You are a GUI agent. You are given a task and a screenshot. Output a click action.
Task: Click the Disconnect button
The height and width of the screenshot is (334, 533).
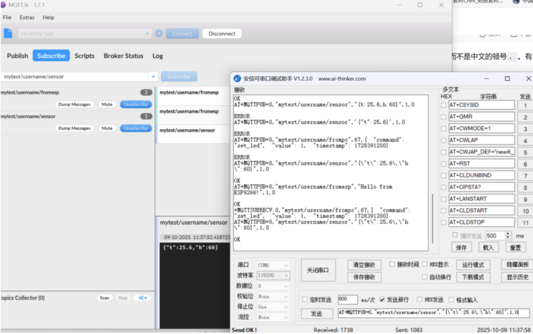(222, 33)
